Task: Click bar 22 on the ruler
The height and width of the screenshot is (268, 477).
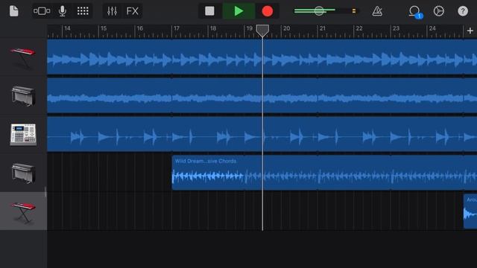Action: coord(359,28)
